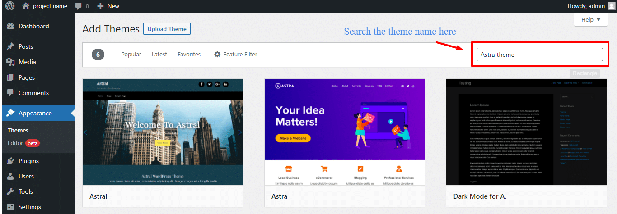Click the Dashboard gauge icon
The height and width of the screenshot is (214, 617).
(x=10, y=26)
